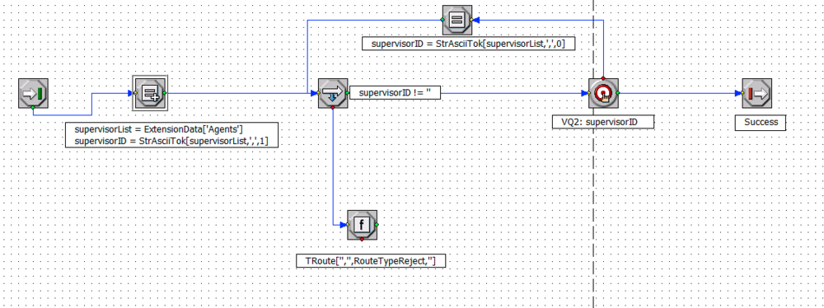Select the function block marked f
The height and width of the screenshot is (308, 824).
[362, 225]
